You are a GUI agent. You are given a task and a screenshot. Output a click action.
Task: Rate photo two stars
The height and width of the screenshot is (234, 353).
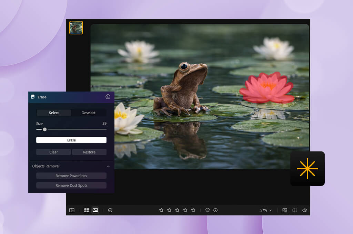coord(169,210)
